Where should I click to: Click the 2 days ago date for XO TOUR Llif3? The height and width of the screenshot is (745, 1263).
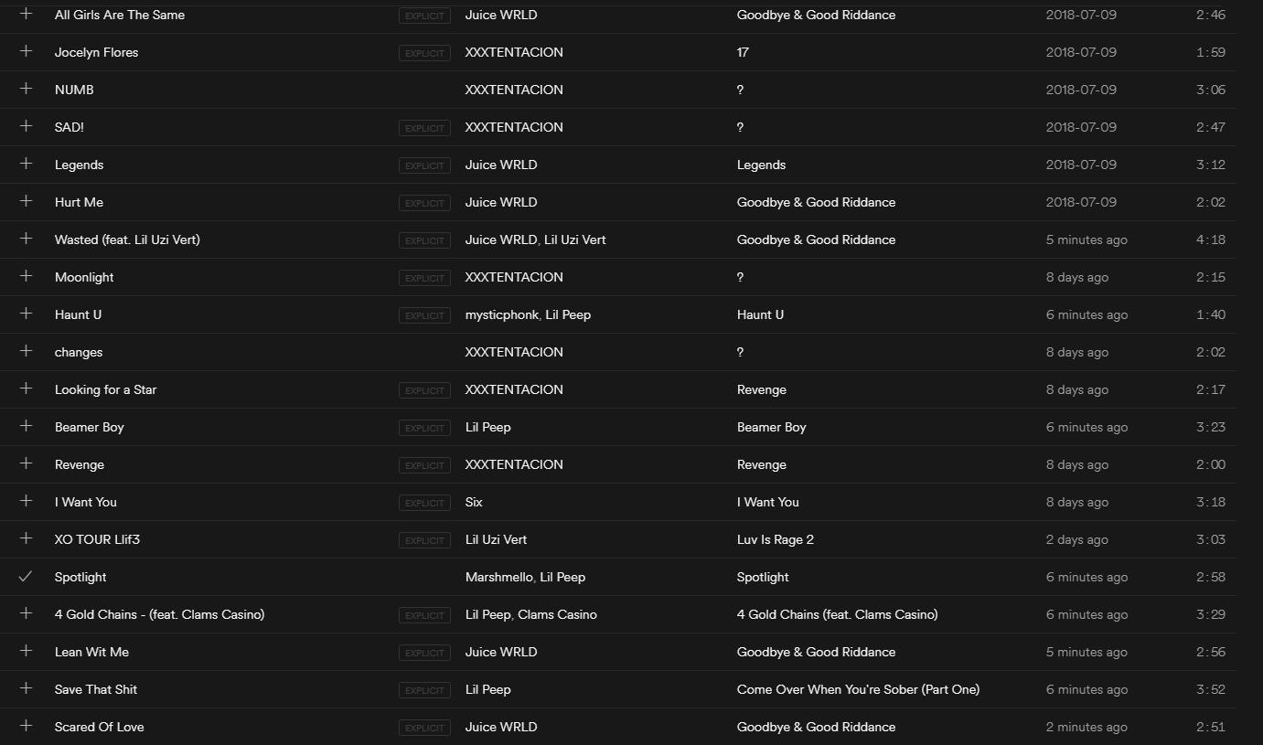(x=1077, y=539)
